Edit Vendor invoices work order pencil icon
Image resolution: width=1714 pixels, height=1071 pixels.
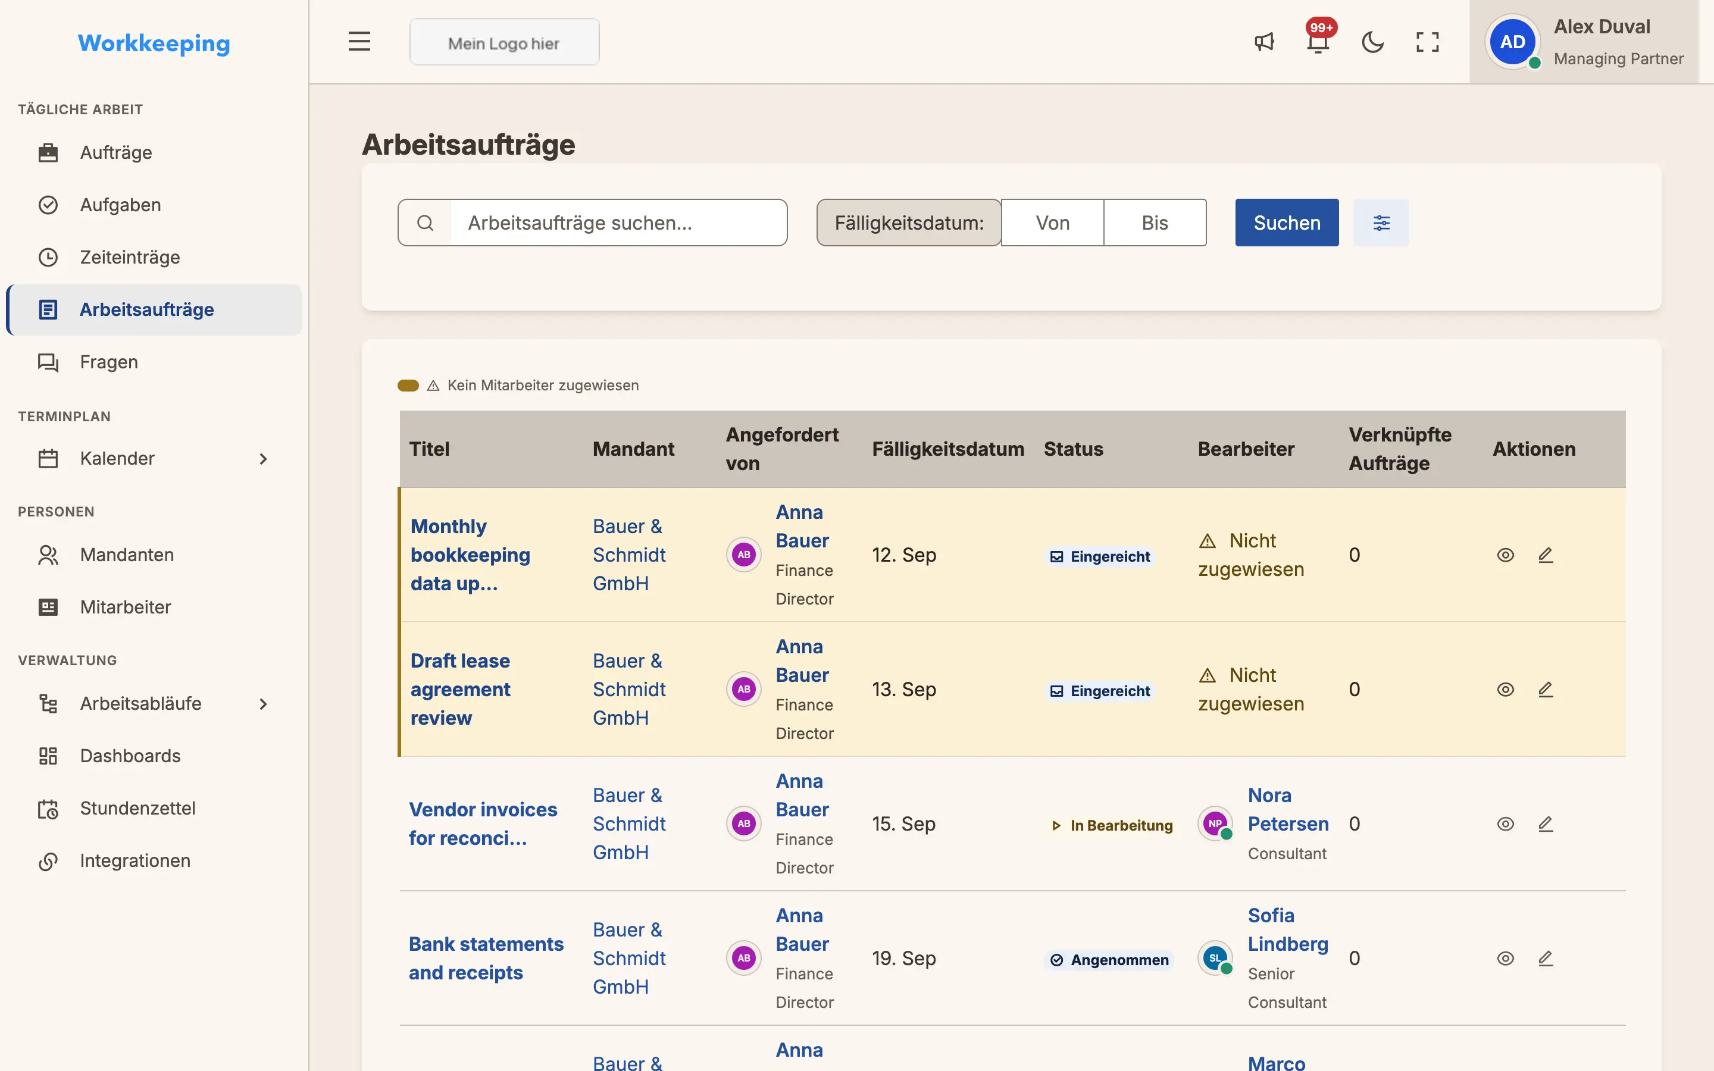[1546, 824]
